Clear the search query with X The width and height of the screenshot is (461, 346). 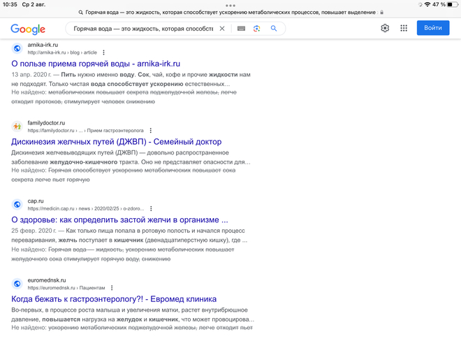click(x=222, y=29)
